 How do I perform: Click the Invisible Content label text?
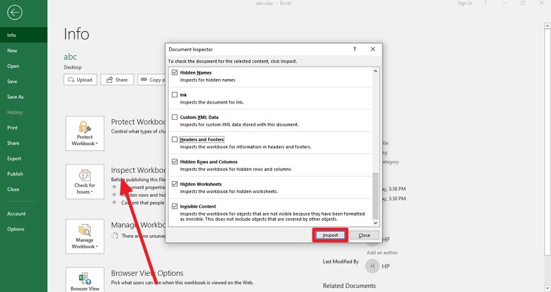tap(198, 207)
